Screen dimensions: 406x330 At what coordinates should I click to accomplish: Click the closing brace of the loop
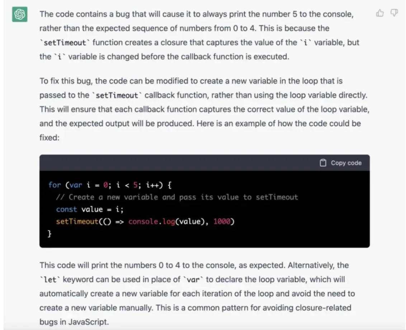click(50, 234)
